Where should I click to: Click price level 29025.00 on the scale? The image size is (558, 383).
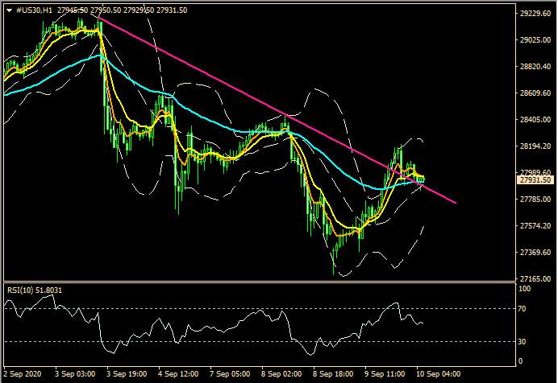[535, 40]
